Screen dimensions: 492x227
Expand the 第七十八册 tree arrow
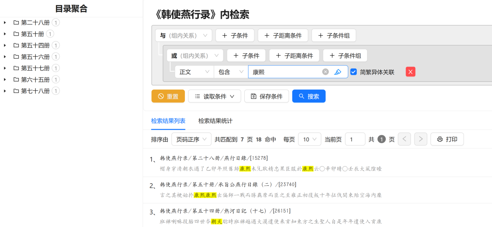pyautogui.click(x=5, y=91)
